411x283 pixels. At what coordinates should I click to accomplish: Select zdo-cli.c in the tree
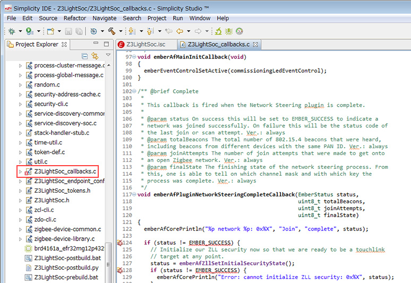(x=45, y=220)
